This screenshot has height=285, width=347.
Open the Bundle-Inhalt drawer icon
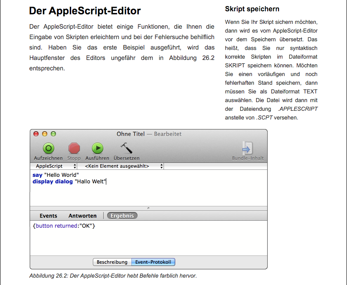click(248, 148)
